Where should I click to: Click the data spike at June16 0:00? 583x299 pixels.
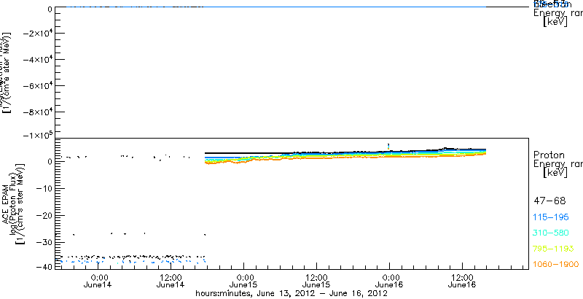click(388, 147)
